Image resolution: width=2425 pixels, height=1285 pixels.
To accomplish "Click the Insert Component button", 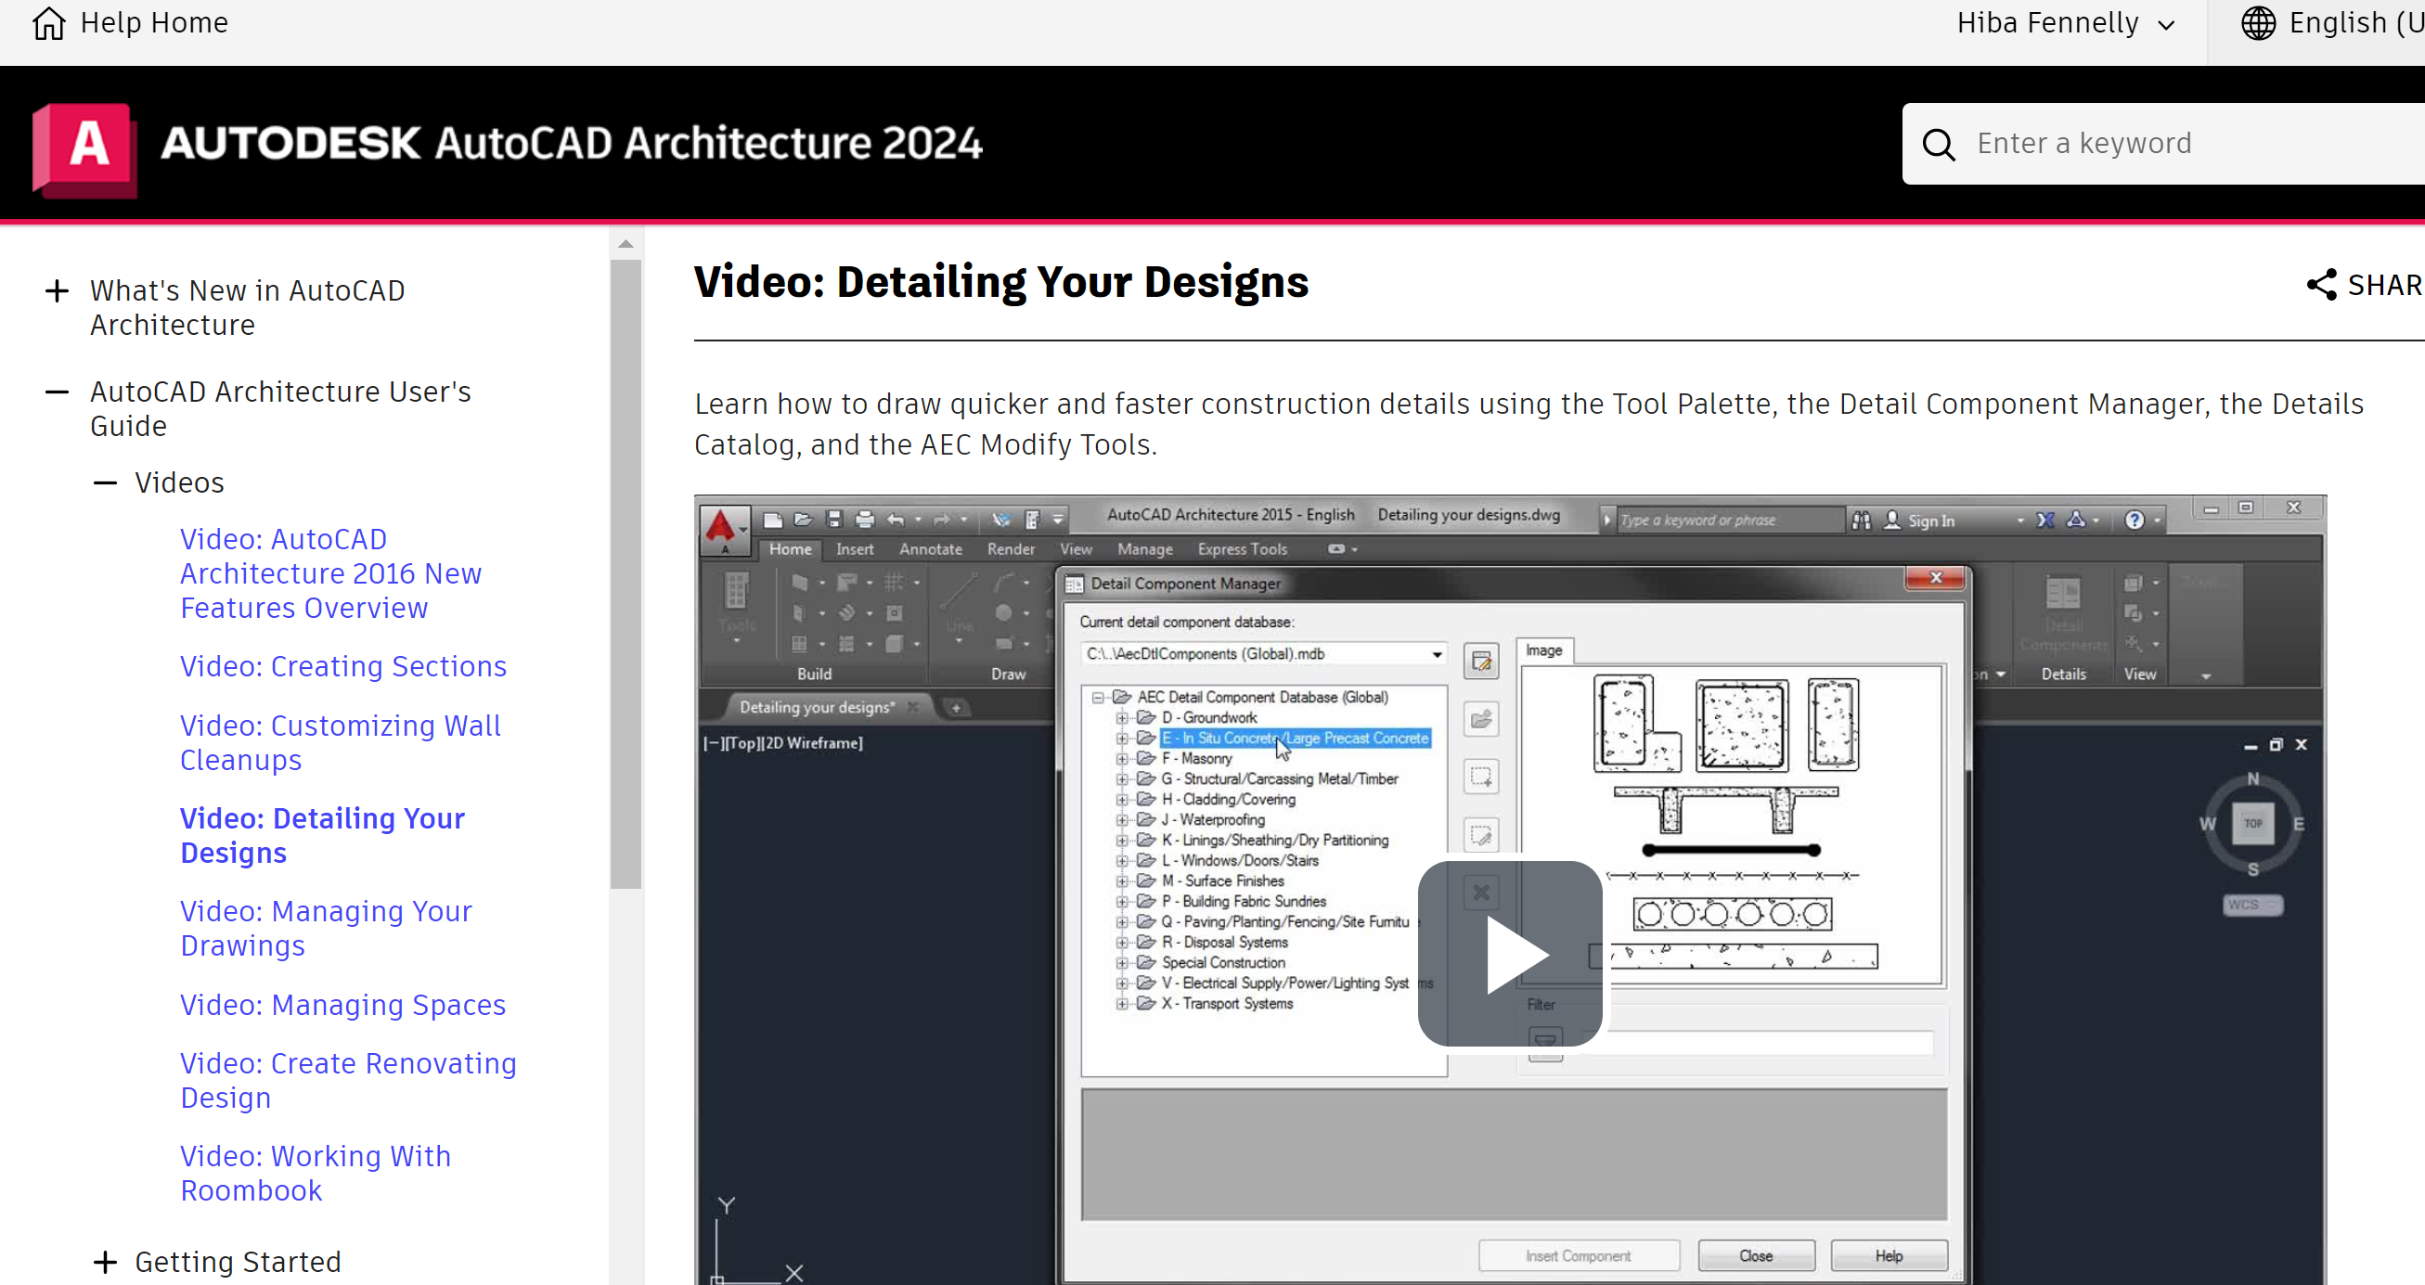I will pos(1579,1255).
